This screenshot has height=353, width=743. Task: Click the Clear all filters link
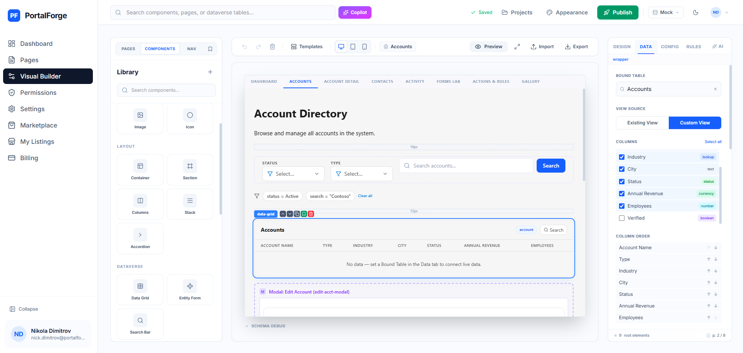(x=365, y=196)
